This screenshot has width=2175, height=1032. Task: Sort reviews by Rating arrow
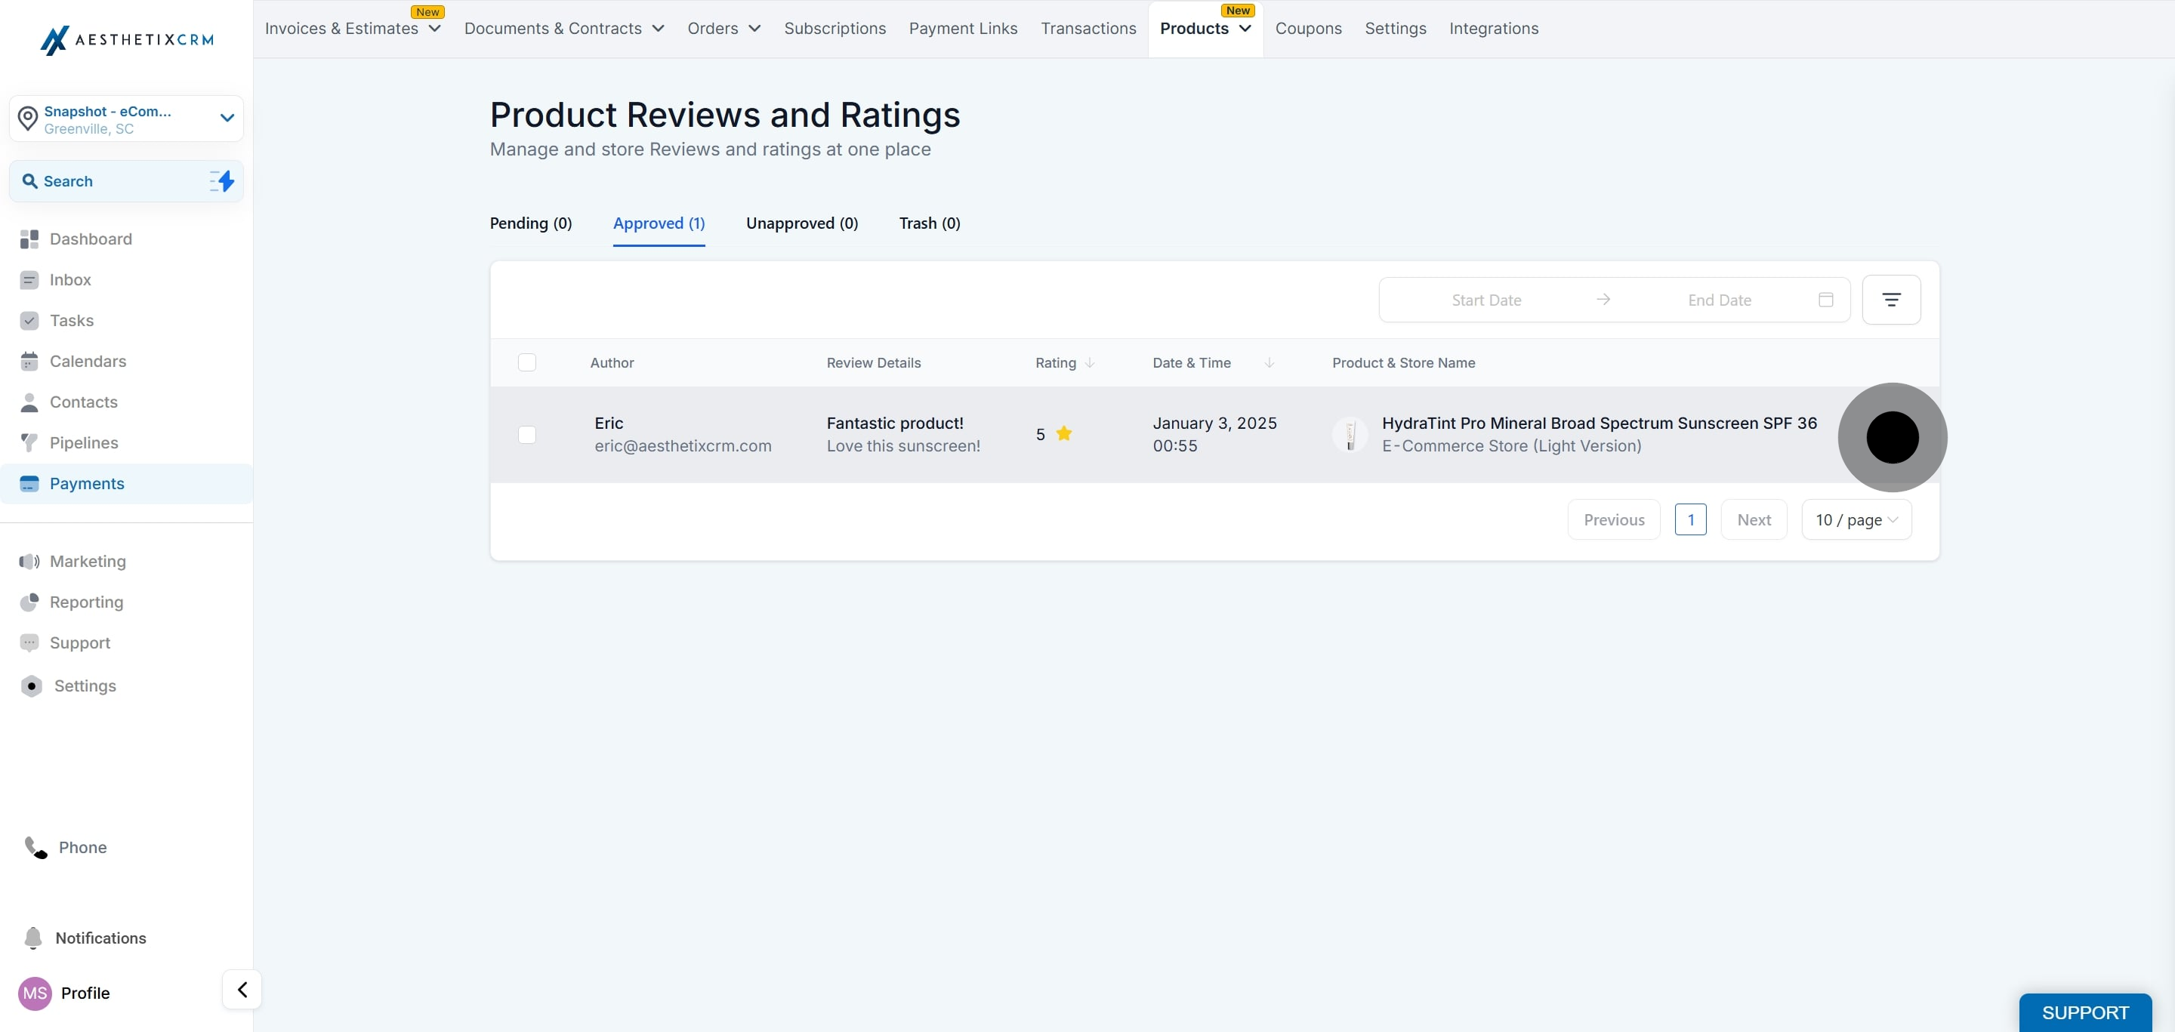click(x=1089, y=363)
